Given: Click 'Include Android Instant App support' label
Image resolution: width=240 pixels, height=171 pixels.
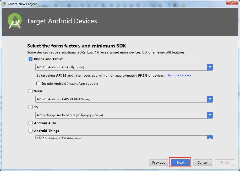Looking at the screenshot, I should point(70,84).
